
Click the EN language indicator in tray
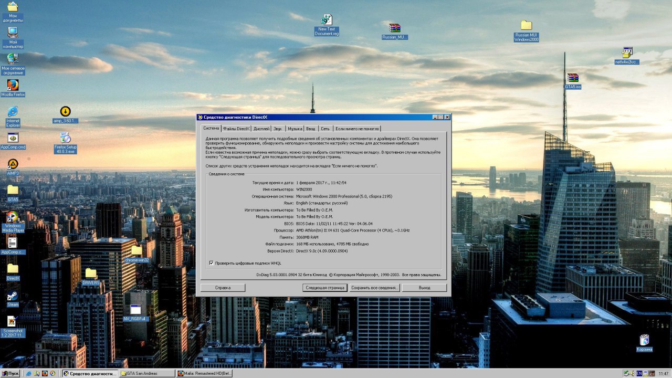(639, 373)
